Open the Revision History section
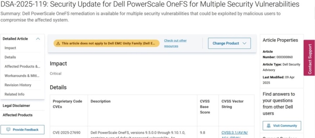This screenshot has height=138, width=315. pos(18,85)
